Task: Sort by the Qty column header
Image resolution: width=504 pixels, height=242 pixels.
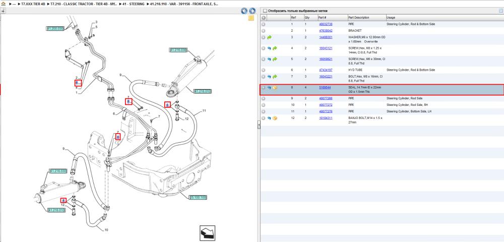Action: pyautogui.click(x=310, y=18)
